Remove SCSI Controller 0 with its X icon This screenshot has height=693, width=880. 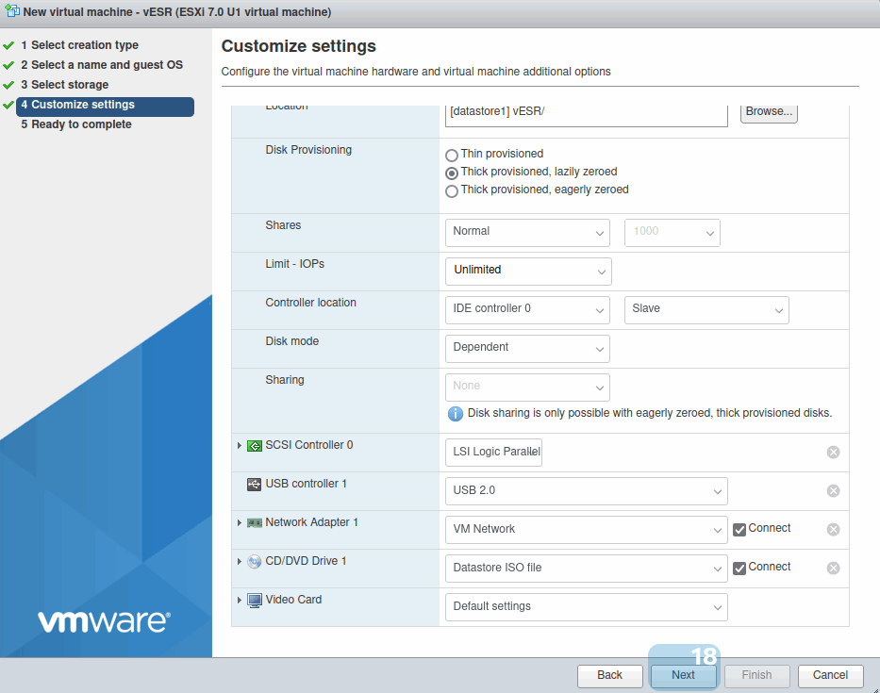point(833,453)
